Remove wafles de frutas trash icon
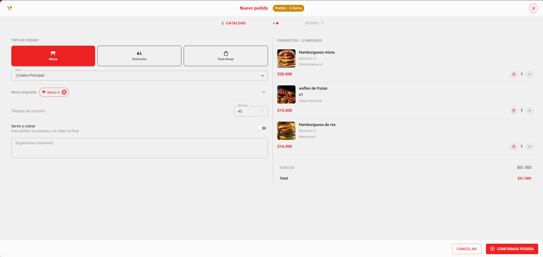 click(x=513, y=111)
